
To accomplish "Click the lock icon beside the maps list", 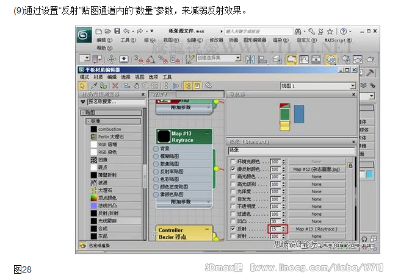I will [x=350, y=166].
